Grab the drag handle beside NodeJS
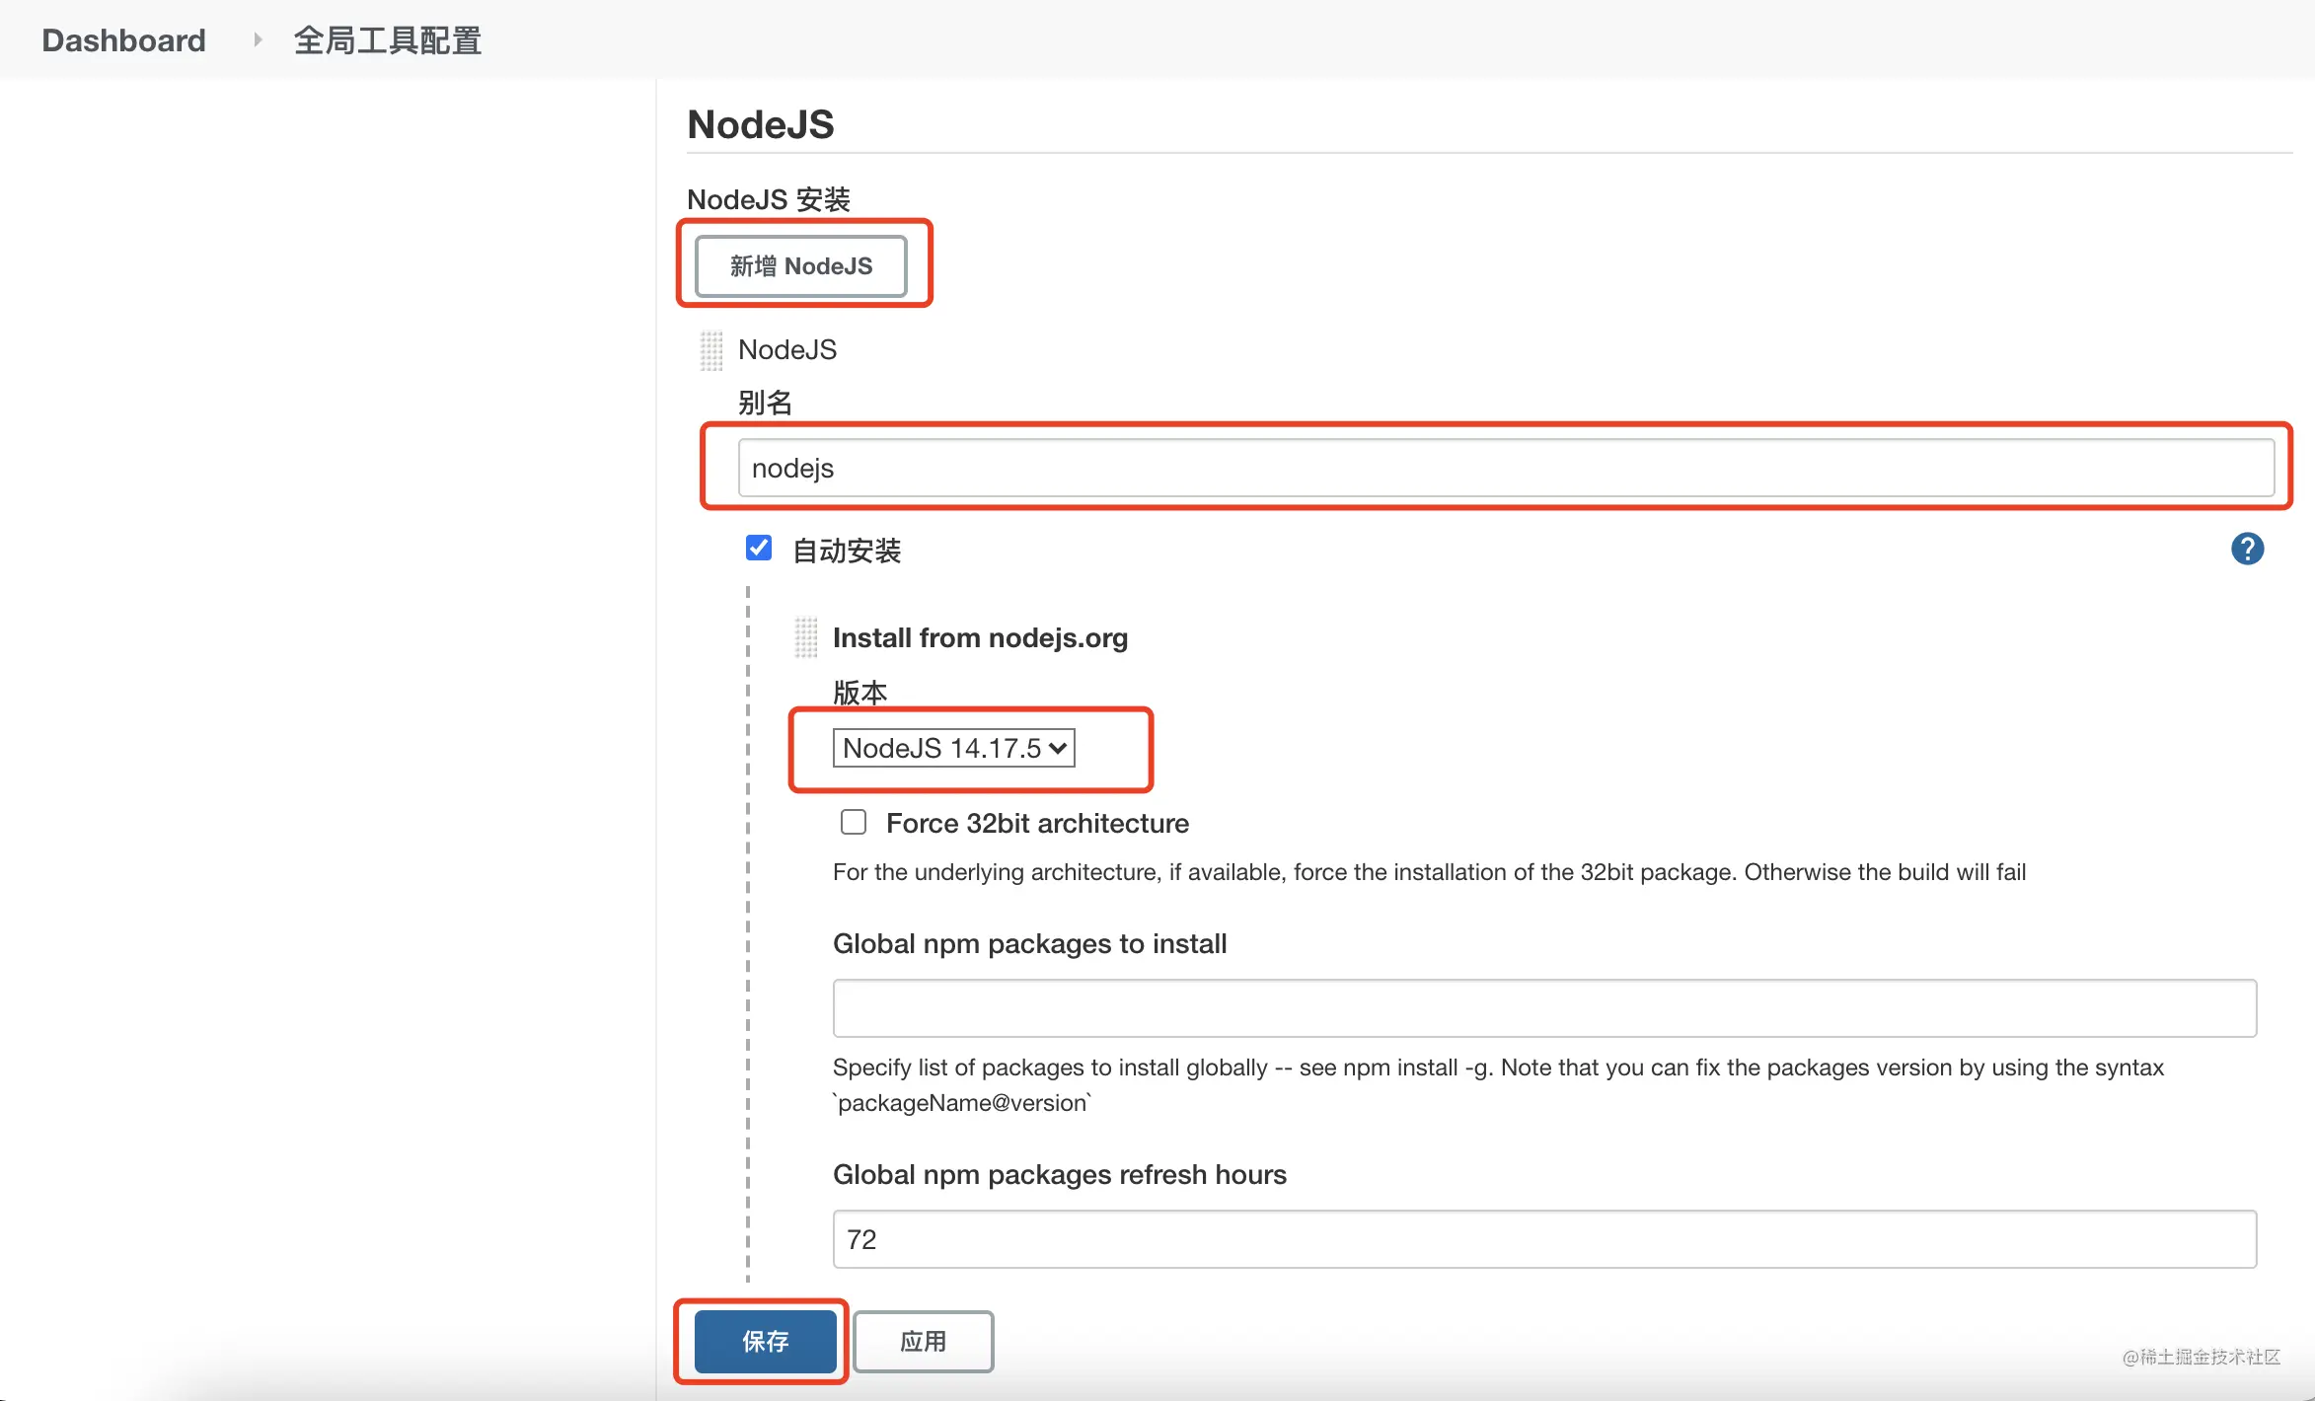2315x1401 pixels. pyautogui.click(x=710, y=350)
